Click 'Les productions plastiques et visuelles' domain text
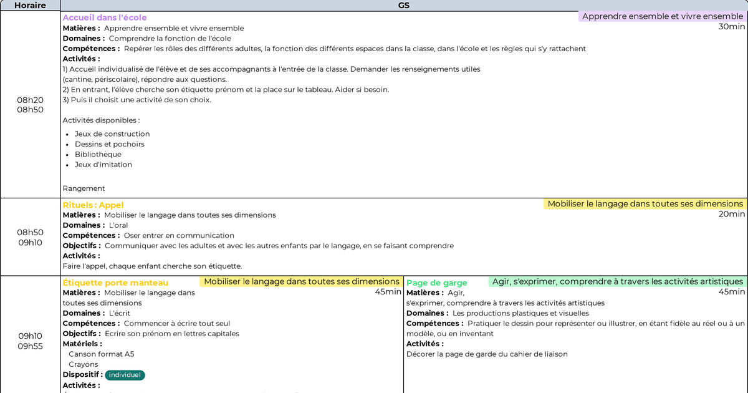 (x=520, y=313)
